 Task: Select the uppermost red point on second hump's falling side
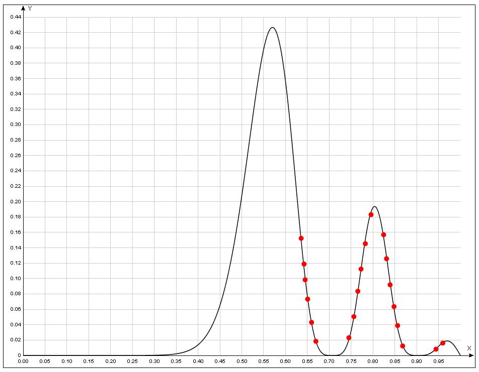coord(383,235)
